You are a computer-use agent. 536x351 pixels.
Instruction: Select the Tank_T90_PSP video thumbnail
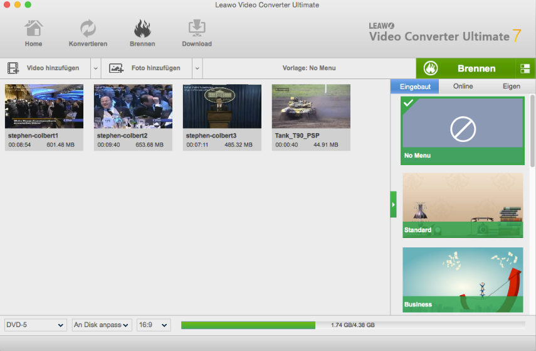pos(311,107)
